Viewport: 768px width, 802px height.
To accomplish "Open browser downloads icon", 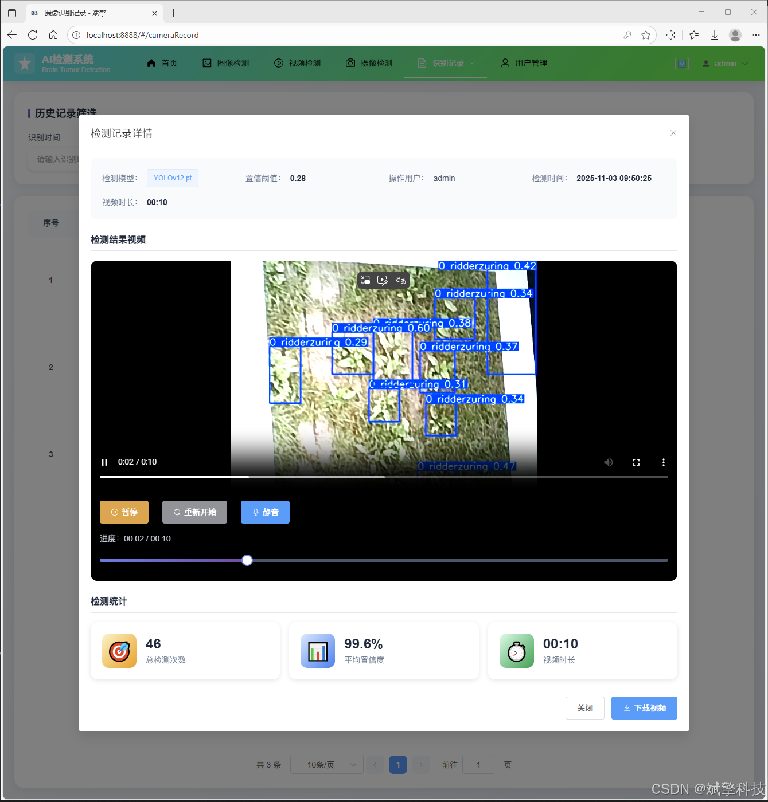I will [x=715, y=35].
